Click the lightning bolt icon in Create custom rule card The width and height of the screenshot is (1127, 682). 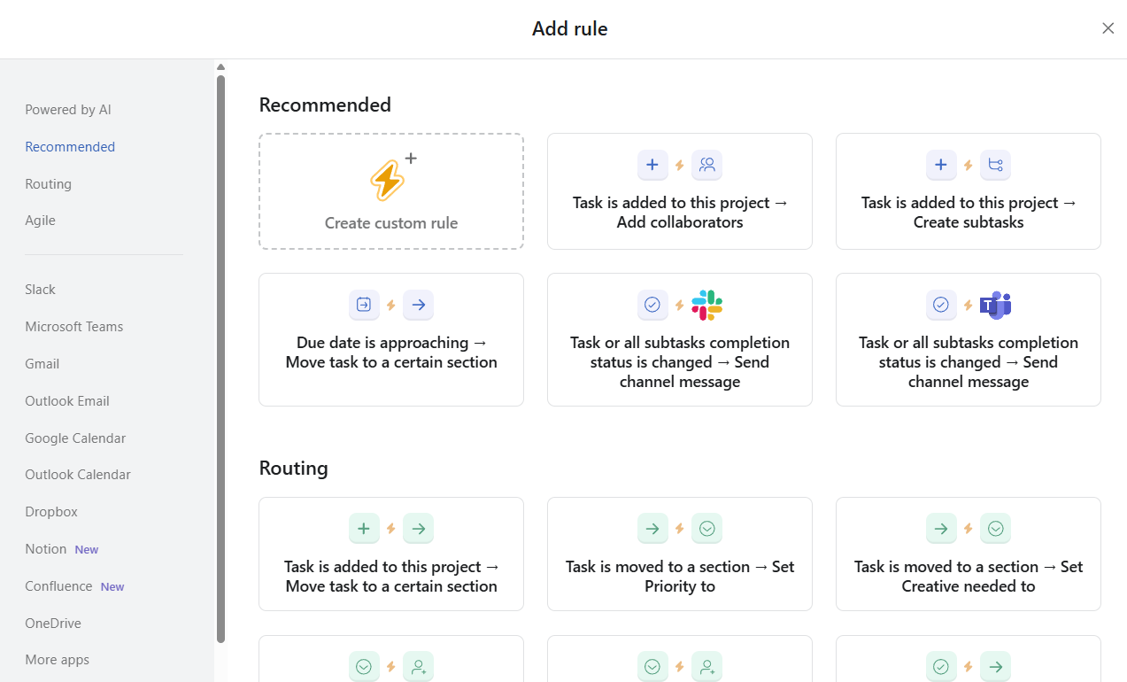click(x=388, y=179)
